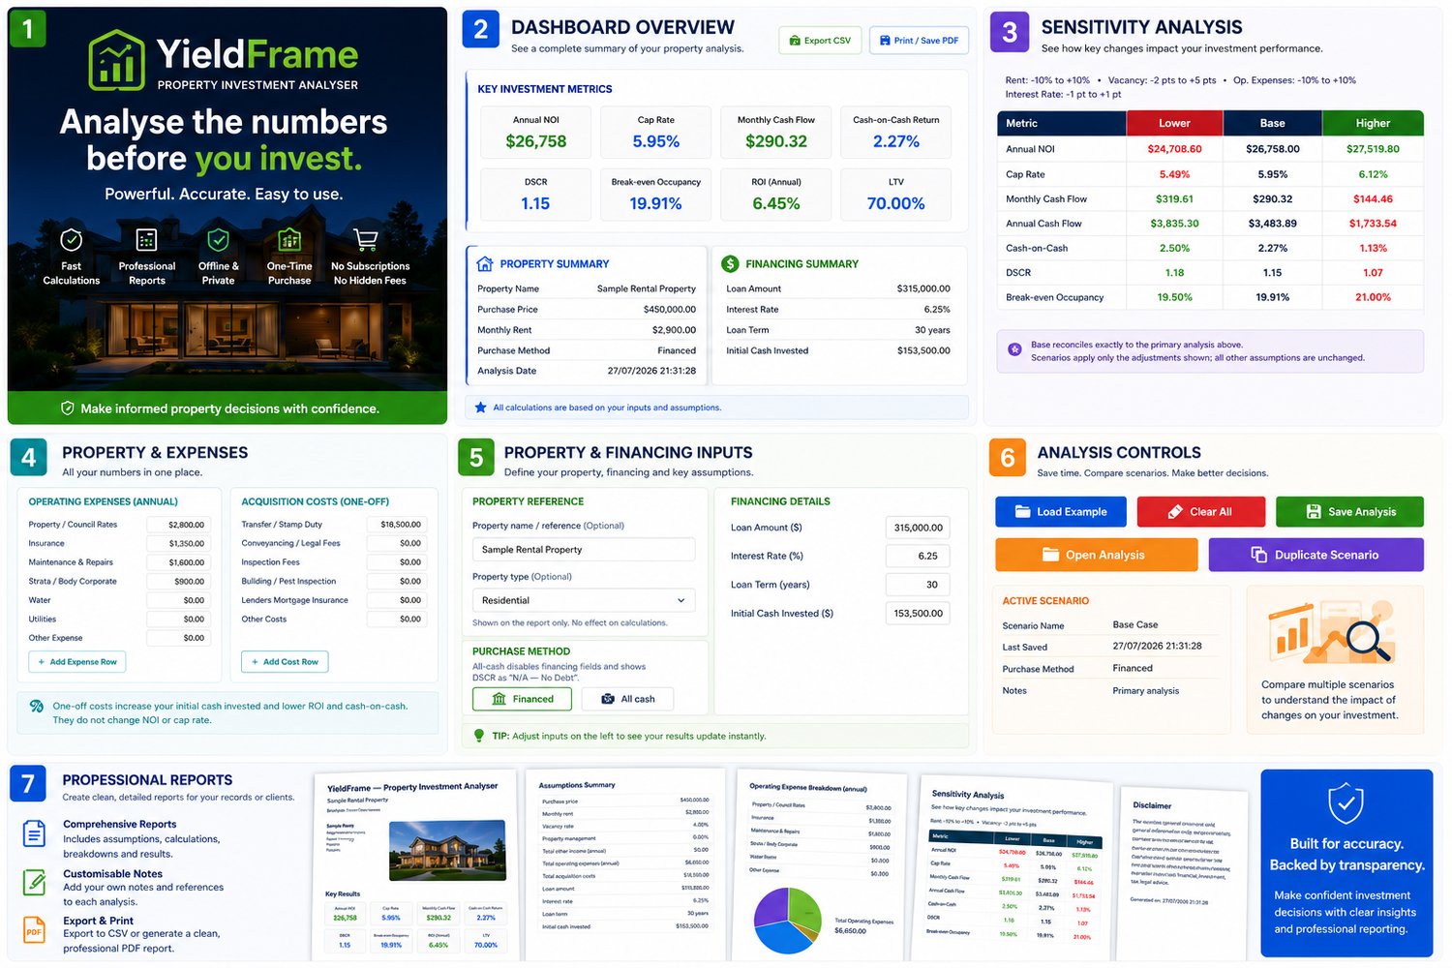
Task: Click the Cash-on-Cash Return 2.27% card
Action: [896, 132]
